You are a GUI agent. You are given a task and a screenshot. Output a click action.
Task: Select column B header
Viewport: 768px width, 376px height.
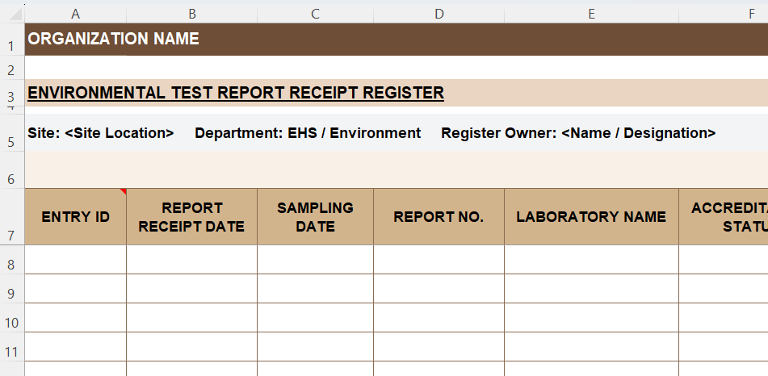(x=191, y=14)
